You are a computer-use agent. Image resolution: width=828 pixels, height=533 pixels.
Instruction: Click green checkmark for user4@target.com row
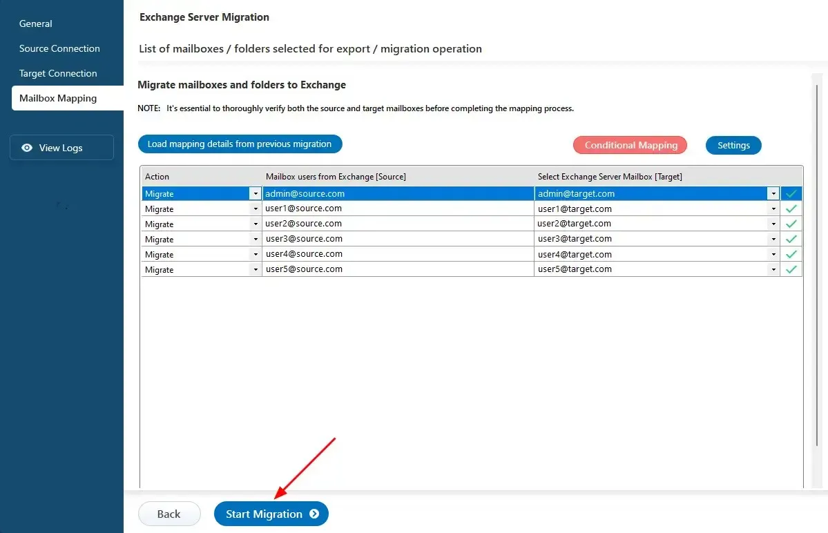pos(791,254)
